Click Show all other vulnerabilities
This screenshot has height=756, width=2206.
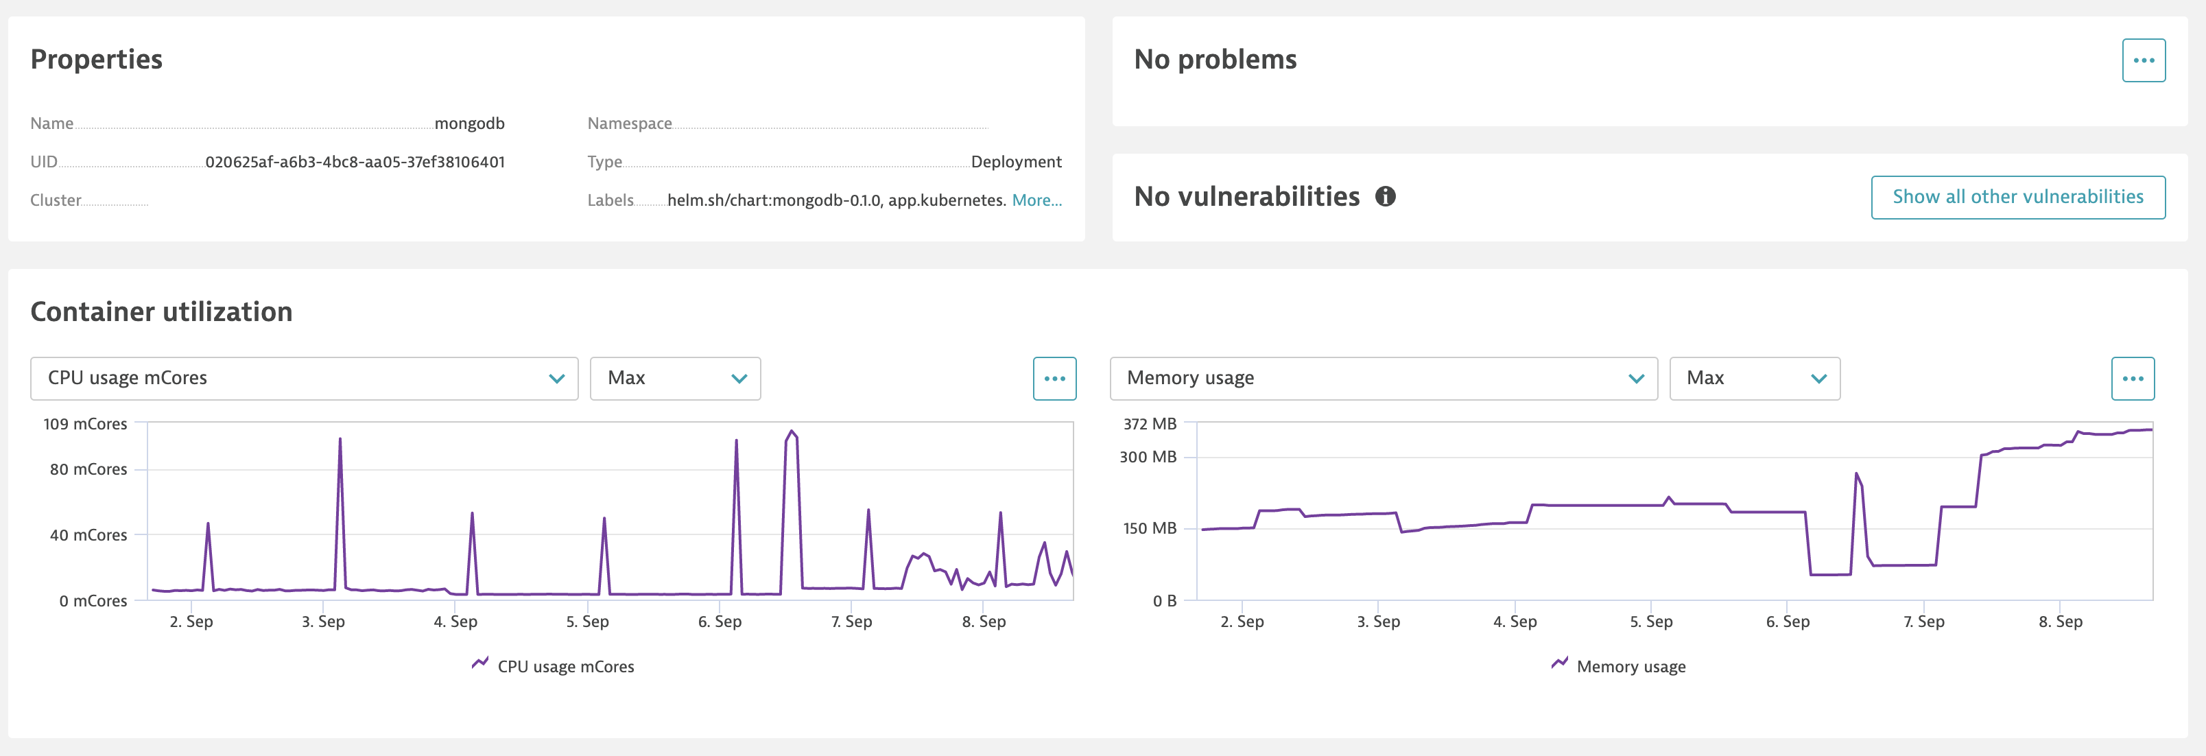pos(2019,196)
